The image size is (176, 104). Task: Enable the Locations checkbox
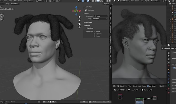point(94,34)
